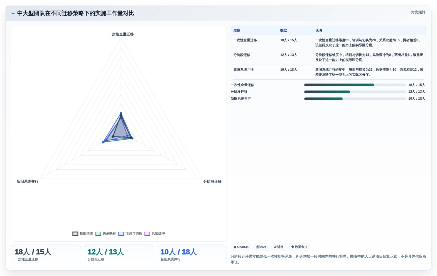Image resolution: width=437 pixels, height=276 pixels.
Task: Click the 10人 / 18人 table cell
Action: [289, 70]
